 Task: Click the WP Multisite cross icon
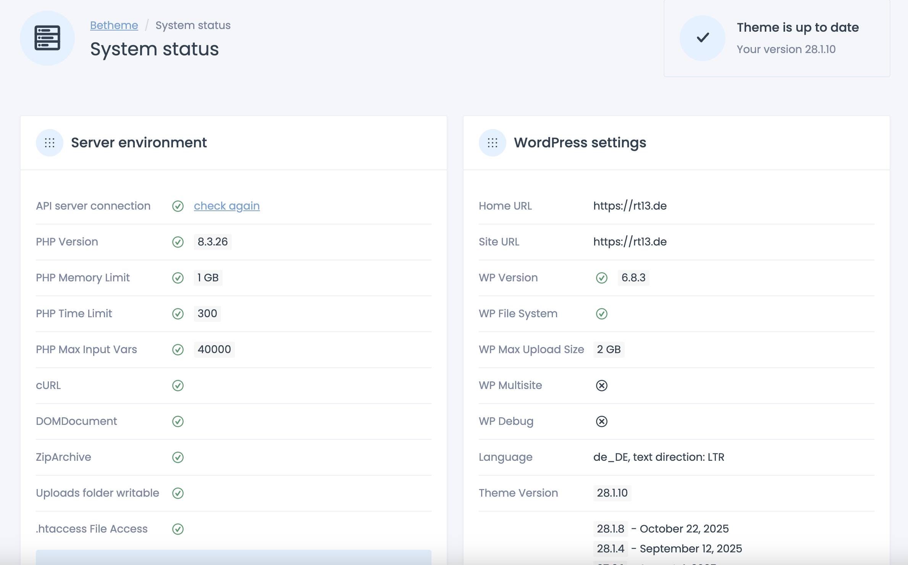coord(602,386)
